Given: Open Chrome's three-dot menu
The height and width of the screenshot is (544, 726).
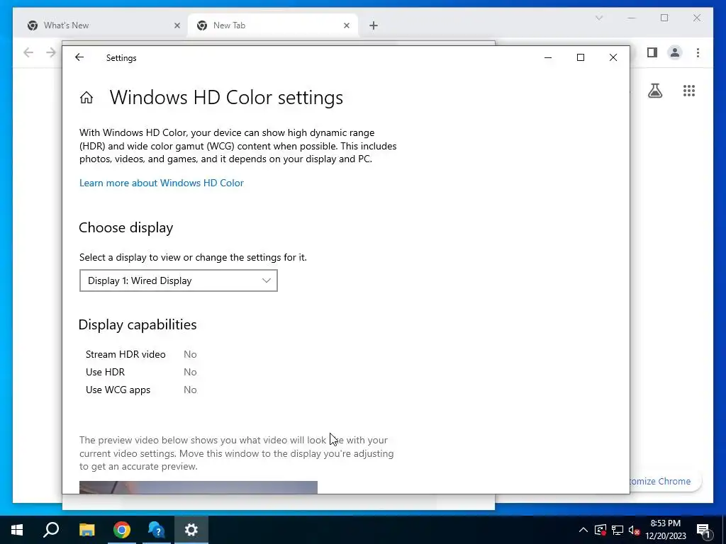Looking at the screenshot, I should (698, 52).
